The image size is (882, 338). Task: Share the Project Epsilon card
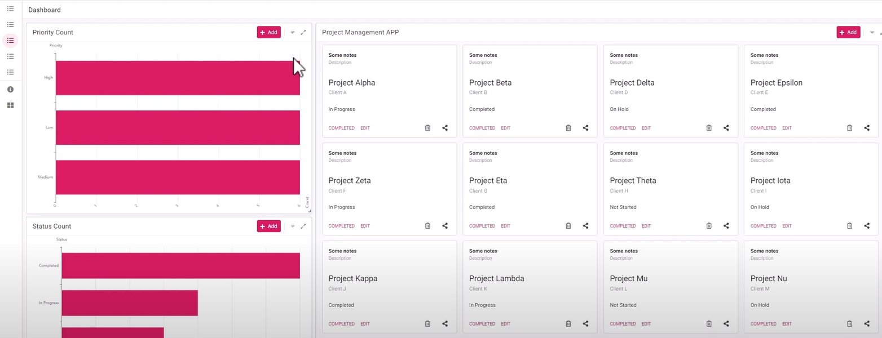click(867, 128)
